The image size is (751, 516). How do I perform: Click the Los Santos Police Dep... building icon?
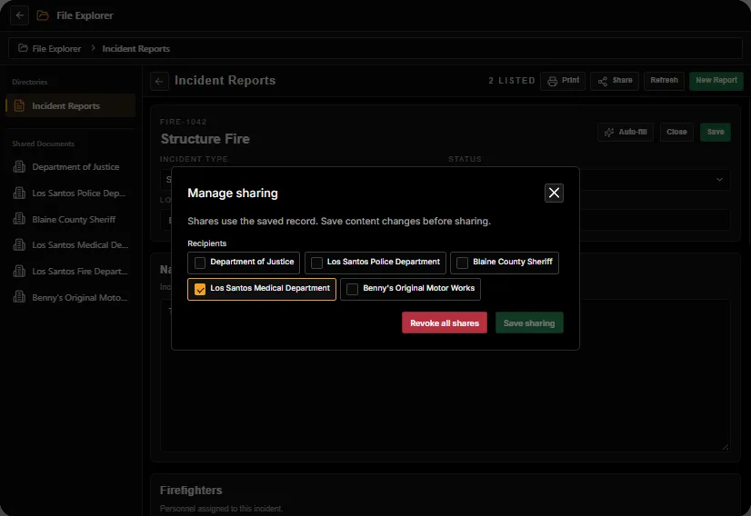coord(19,193)
